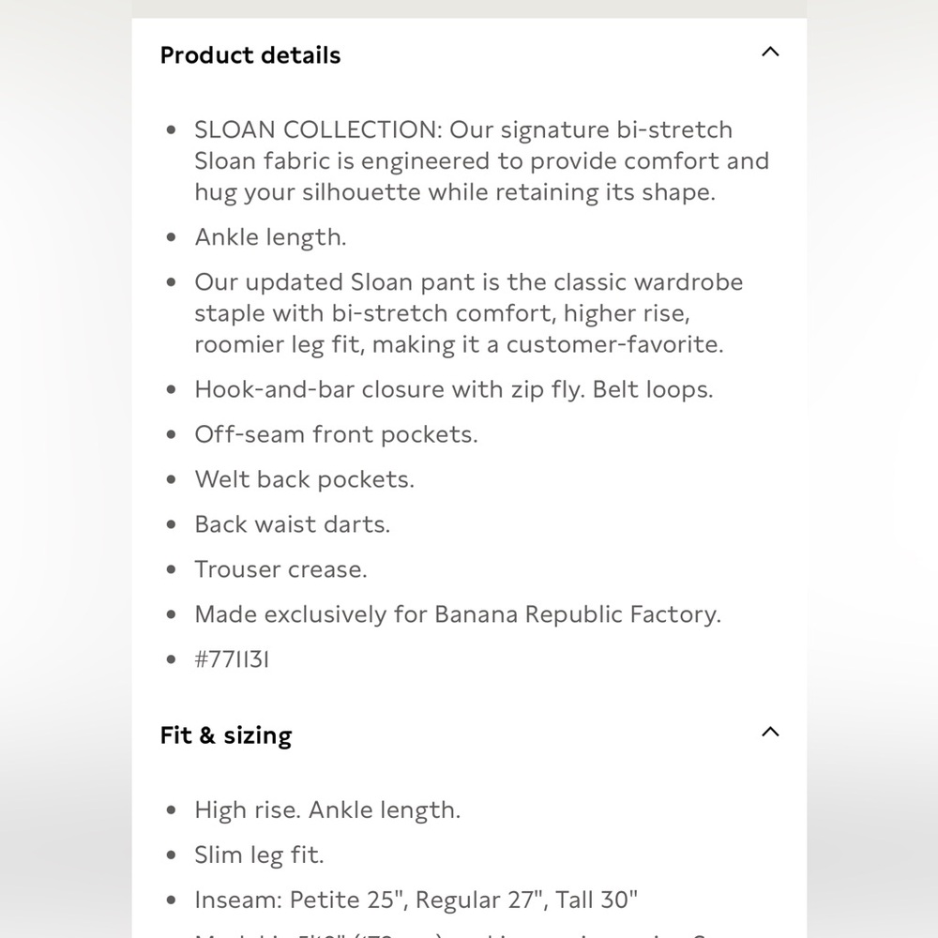Click the Off-seam front pockets text
Screen dimensions: 938x938
[336, 435]
